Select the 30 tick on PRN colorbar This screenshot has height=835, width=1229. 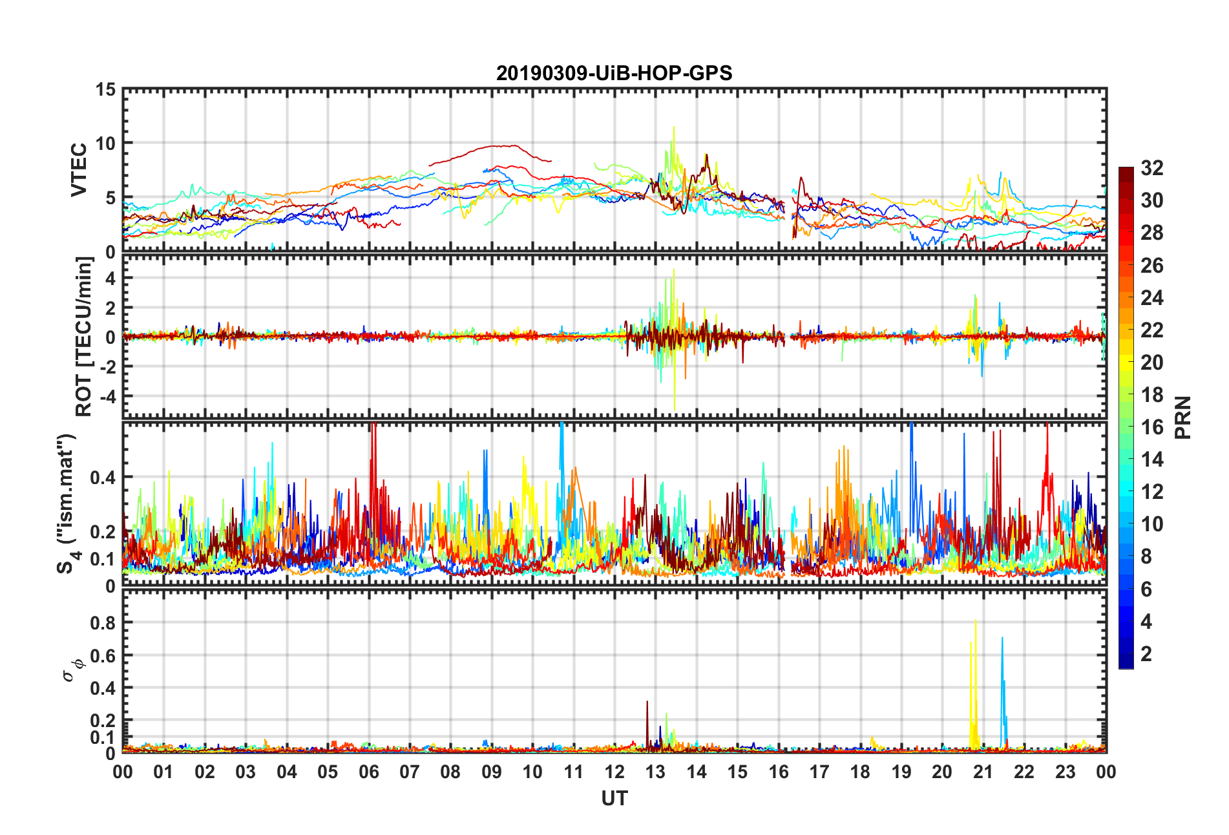click(x=1152, y=200)
